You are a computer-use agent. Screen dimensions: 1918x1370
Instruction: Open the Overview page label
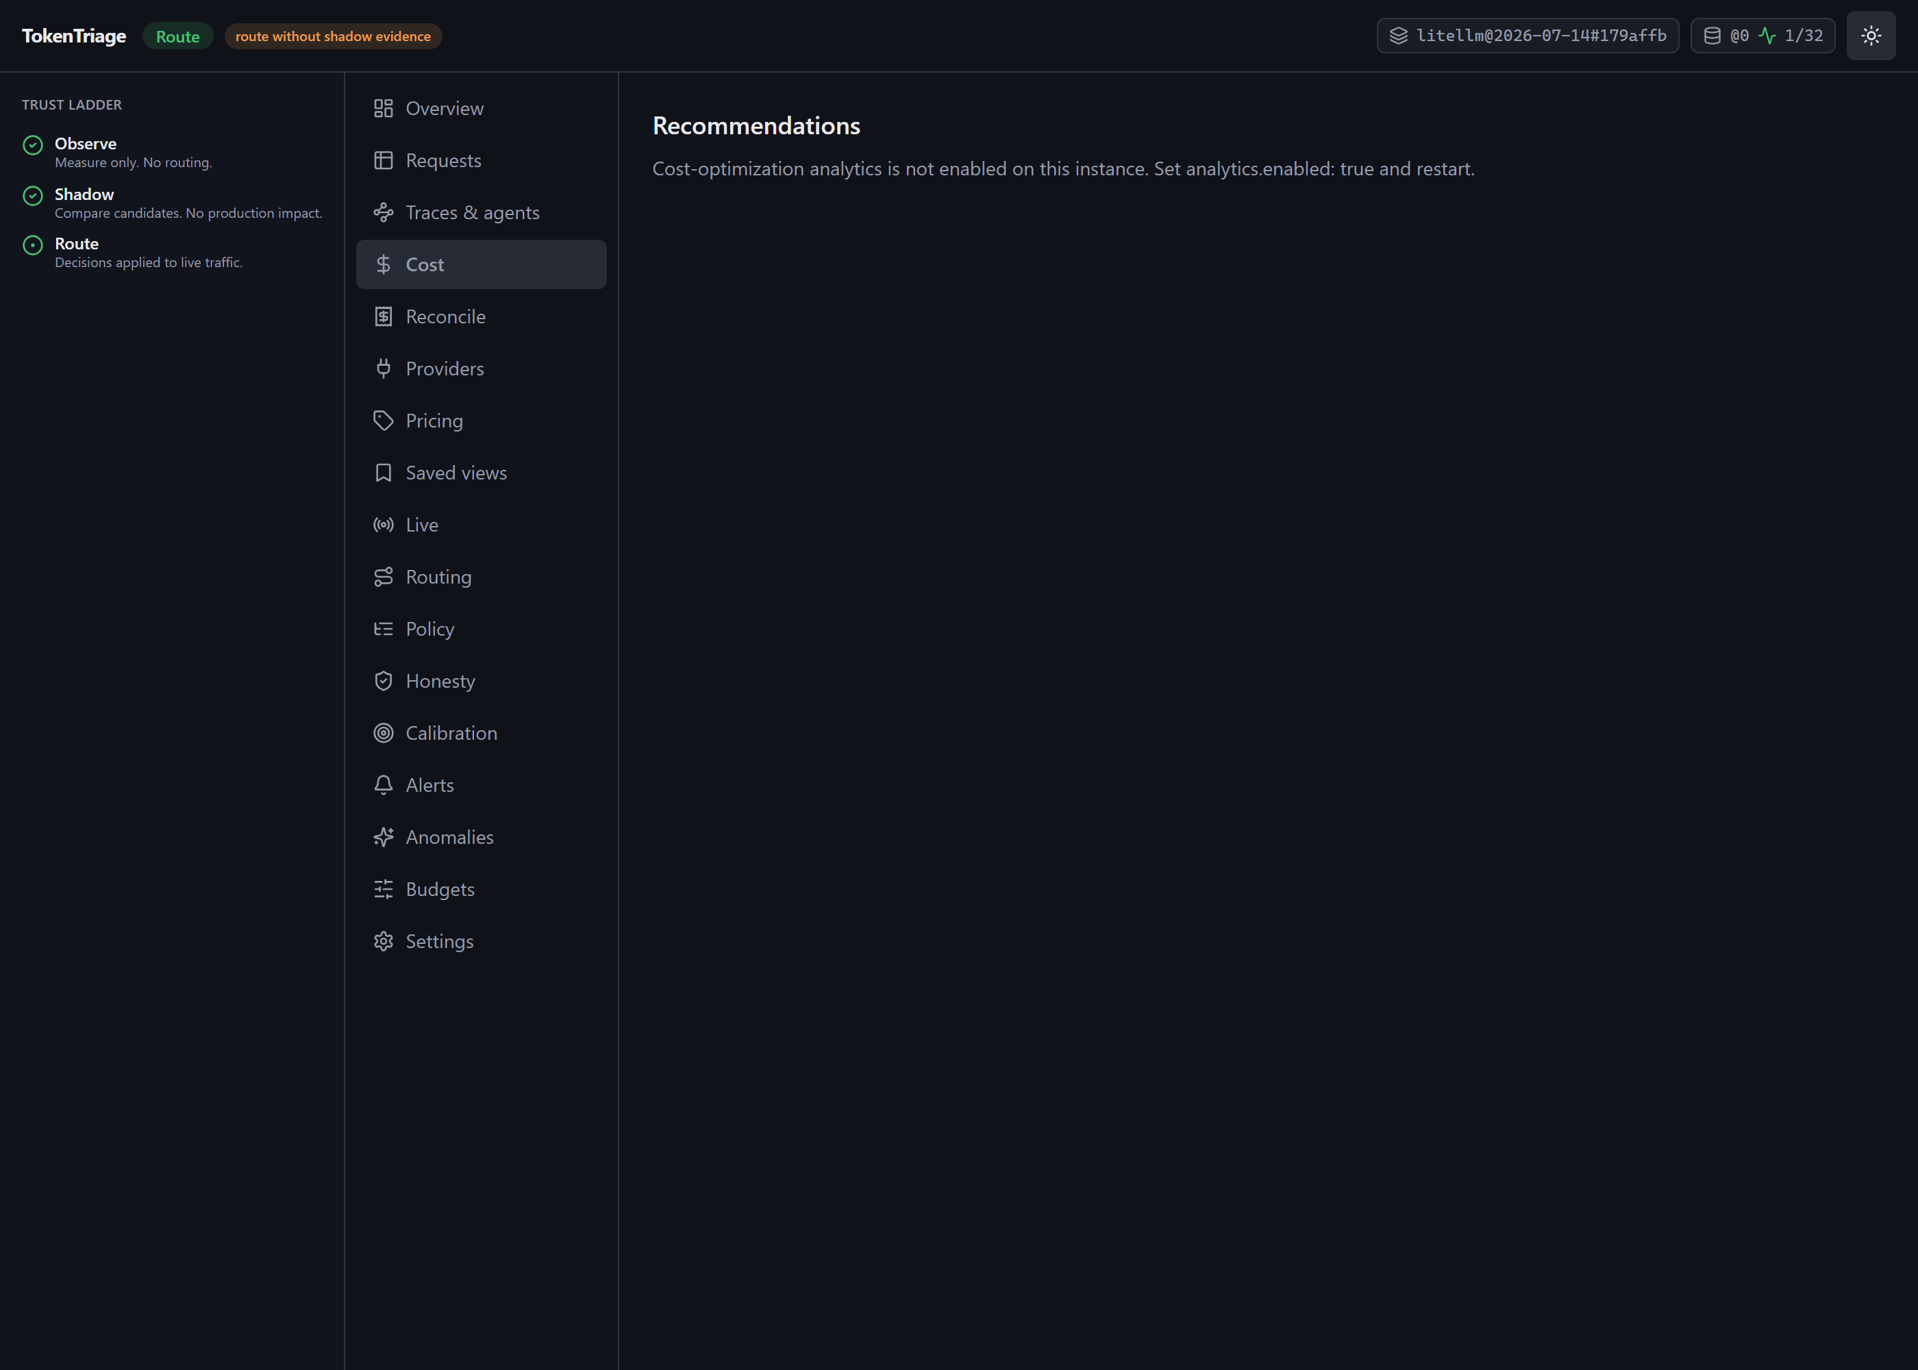(x=445, y=108)
